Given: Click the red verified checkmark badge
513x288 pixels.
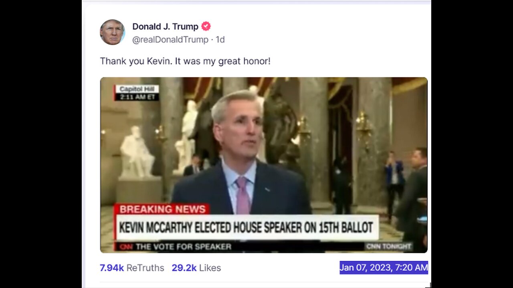Looking at the screenshot, I should pos(206,26).
